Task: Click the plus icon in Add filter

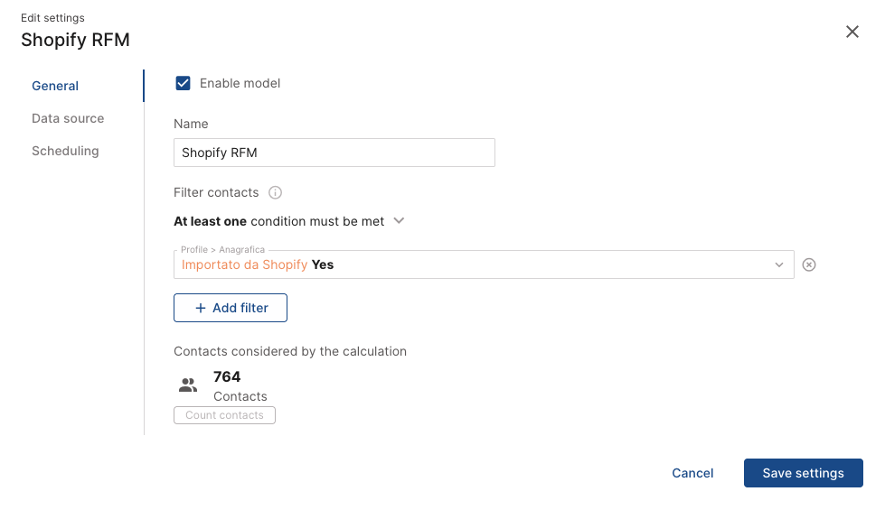Action: [201, 308]
